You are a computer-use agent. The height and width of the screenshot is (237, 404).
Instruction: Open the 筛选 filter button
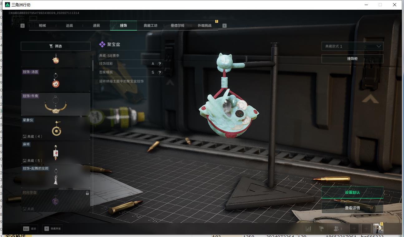click(56, 46)
